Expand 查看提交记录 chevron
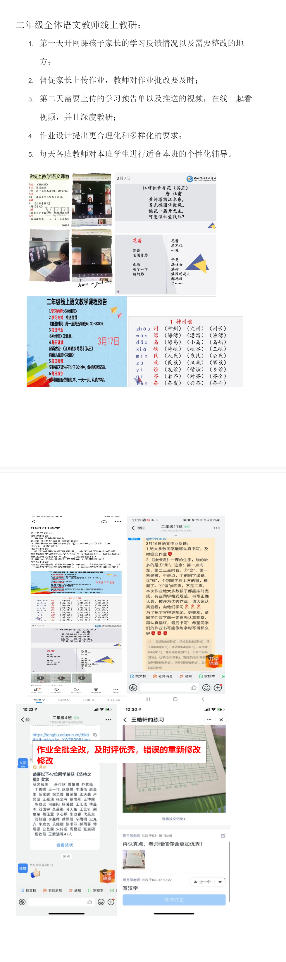Image resolution: width=286 pixels, height=962 pixels. (174, 819)
